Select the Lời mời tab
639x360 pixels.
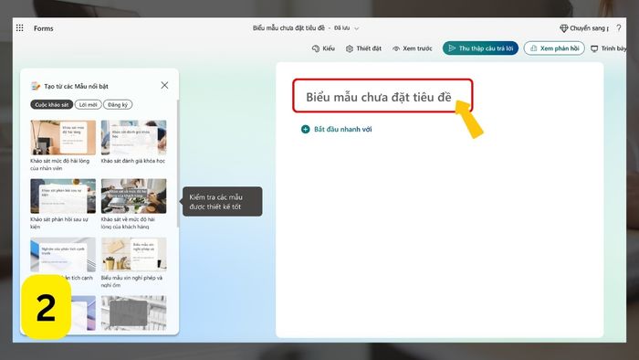pos(88,105)
